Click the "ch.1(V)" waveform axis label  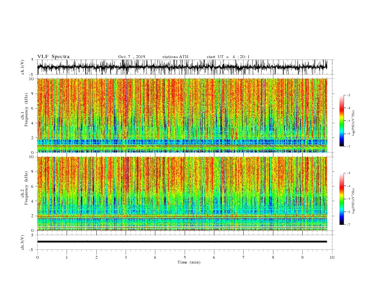coord(23,67)
